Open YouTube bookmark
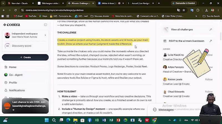Viewport: 222px width, 124px height. 31,16
